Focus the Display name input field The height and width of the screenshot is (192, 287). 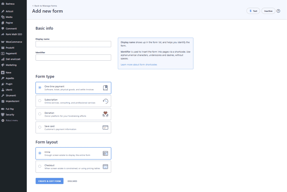click(x=73, y=44)
